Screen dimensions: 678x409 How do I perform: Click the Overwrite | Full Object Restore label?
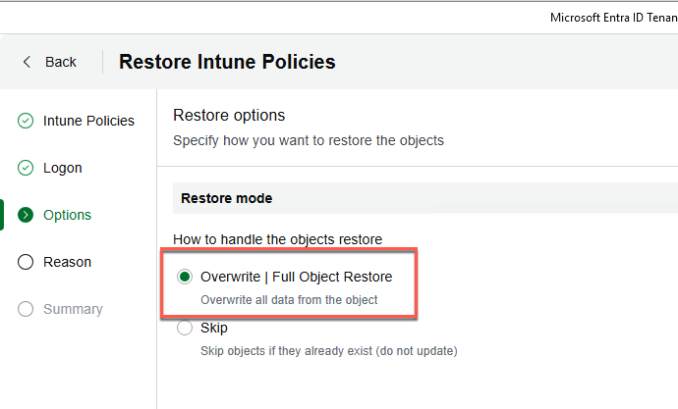[296, 278]
